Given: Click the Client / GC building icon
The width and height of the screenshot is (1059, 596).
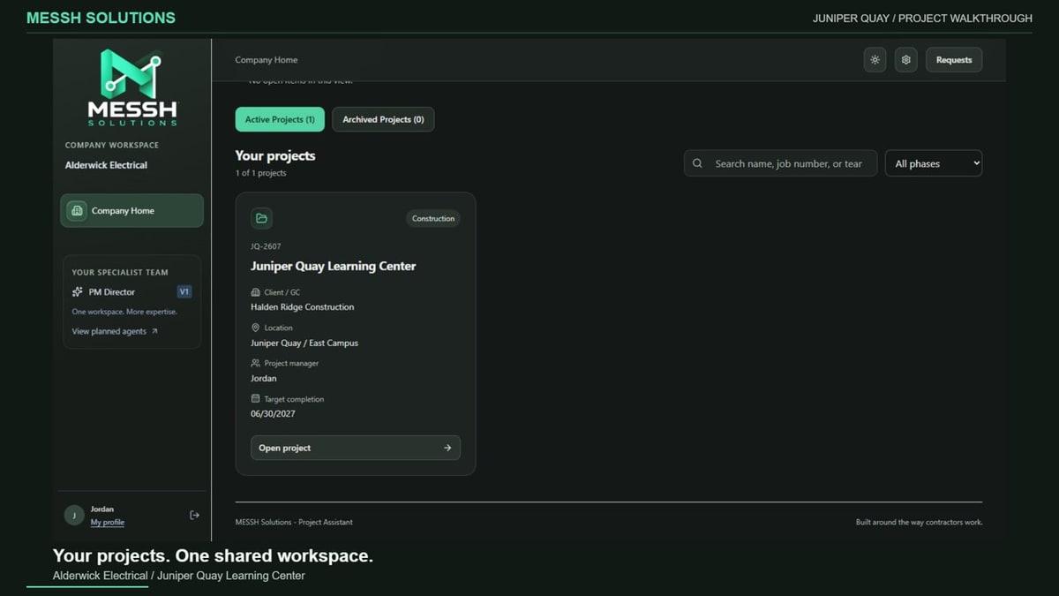Looking at the screenshot, I should [x=256, y=292].
